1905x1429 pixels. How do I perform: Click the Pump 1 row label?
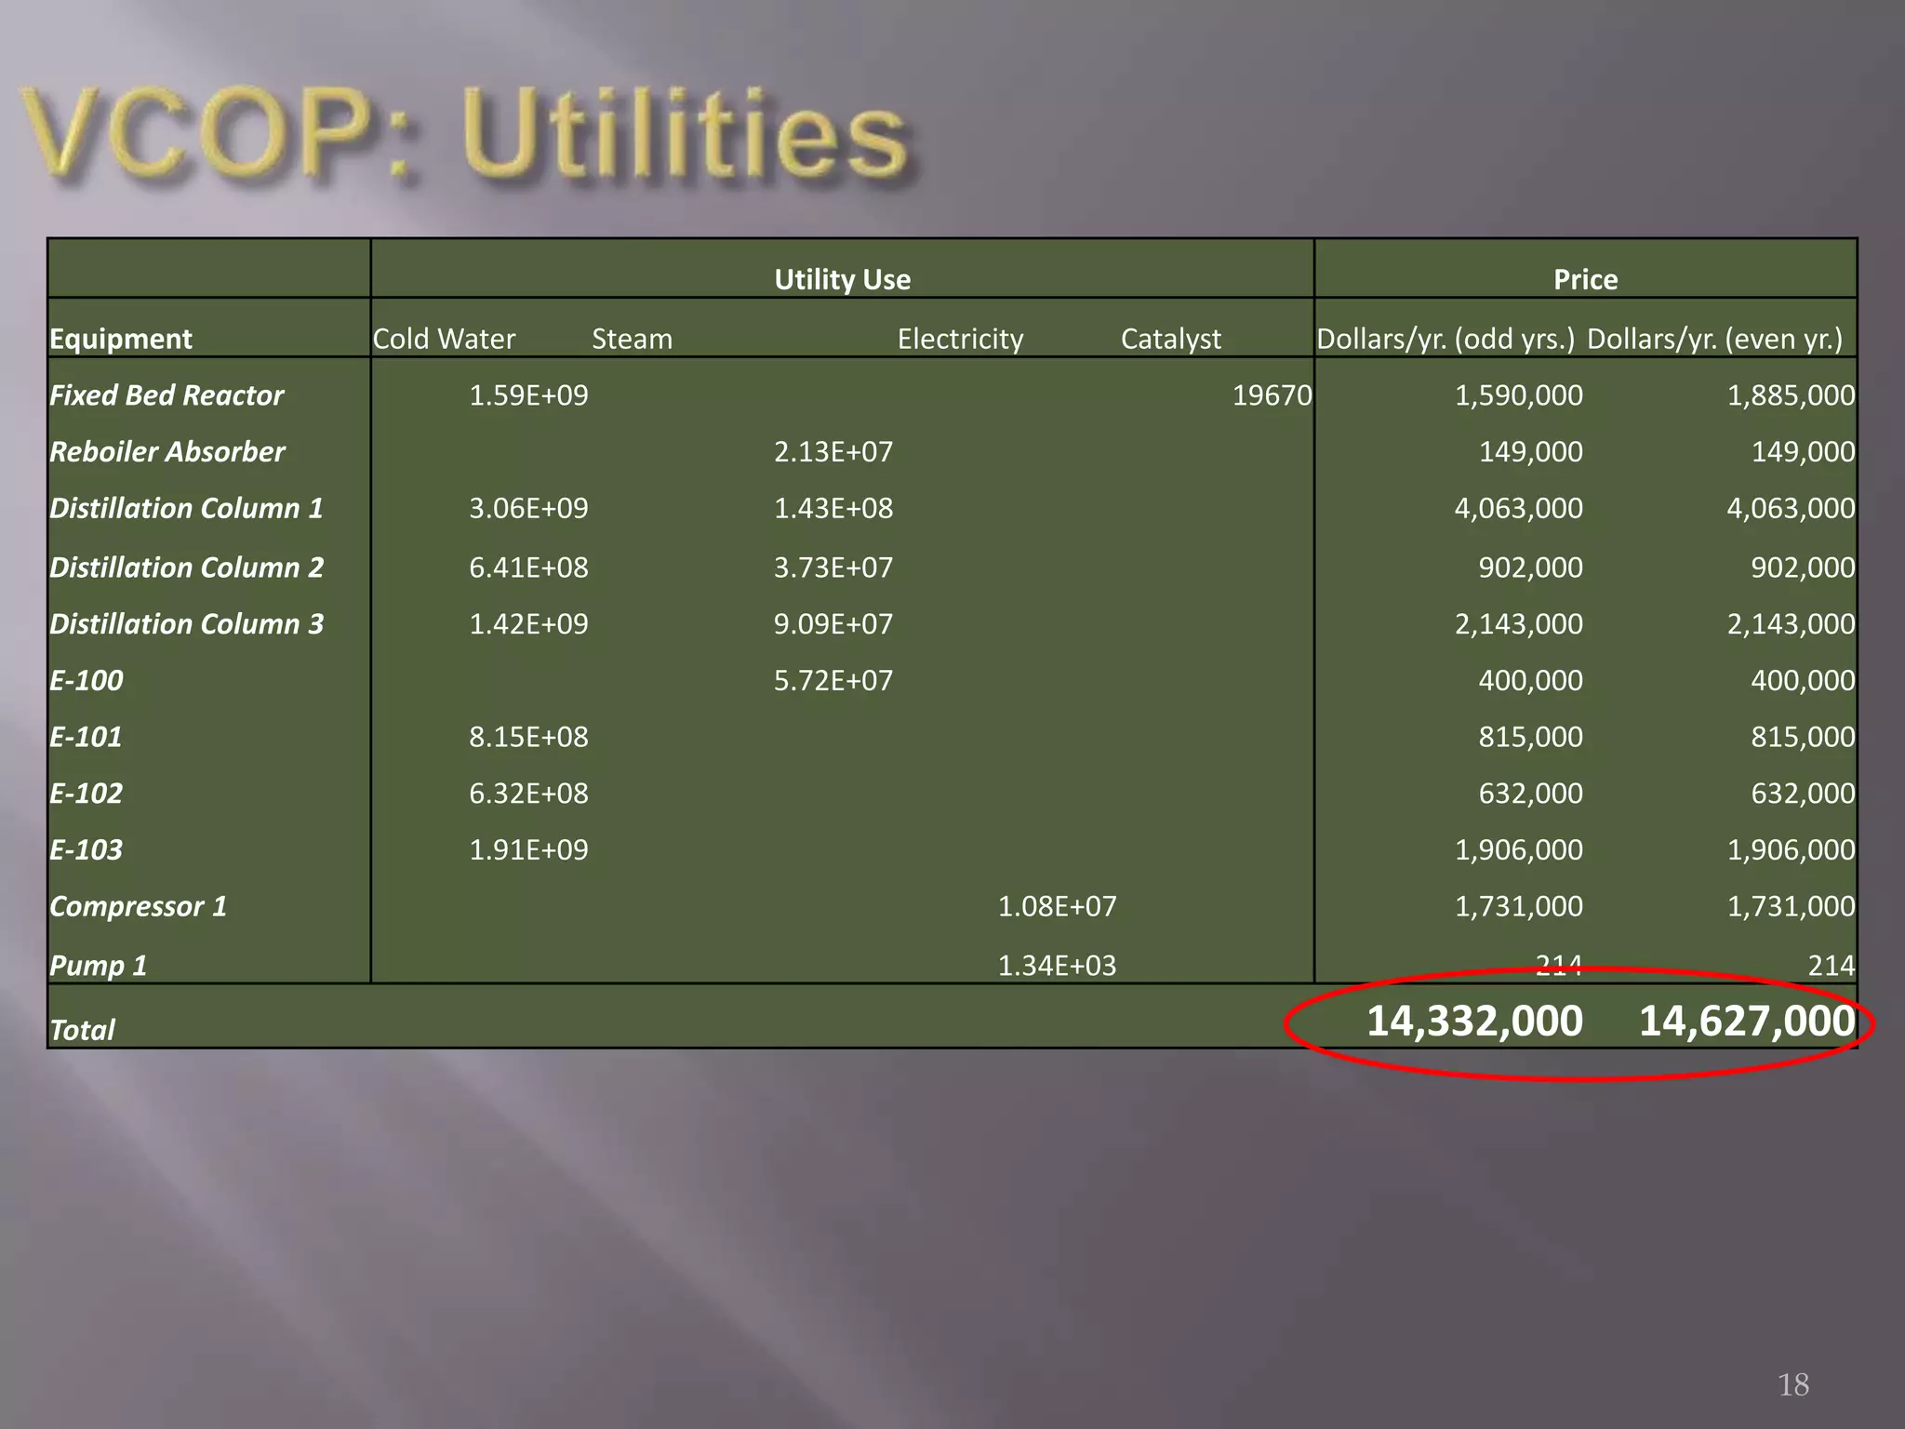click(x=98, y=966)
